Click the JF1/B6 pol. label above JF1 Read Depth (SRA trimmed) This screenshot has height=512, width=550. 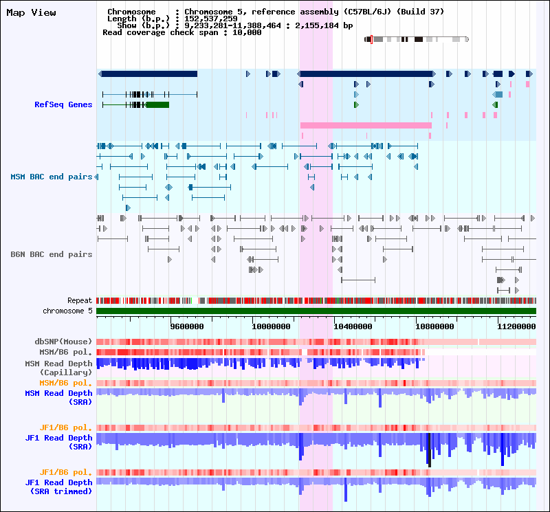[65, 472]
